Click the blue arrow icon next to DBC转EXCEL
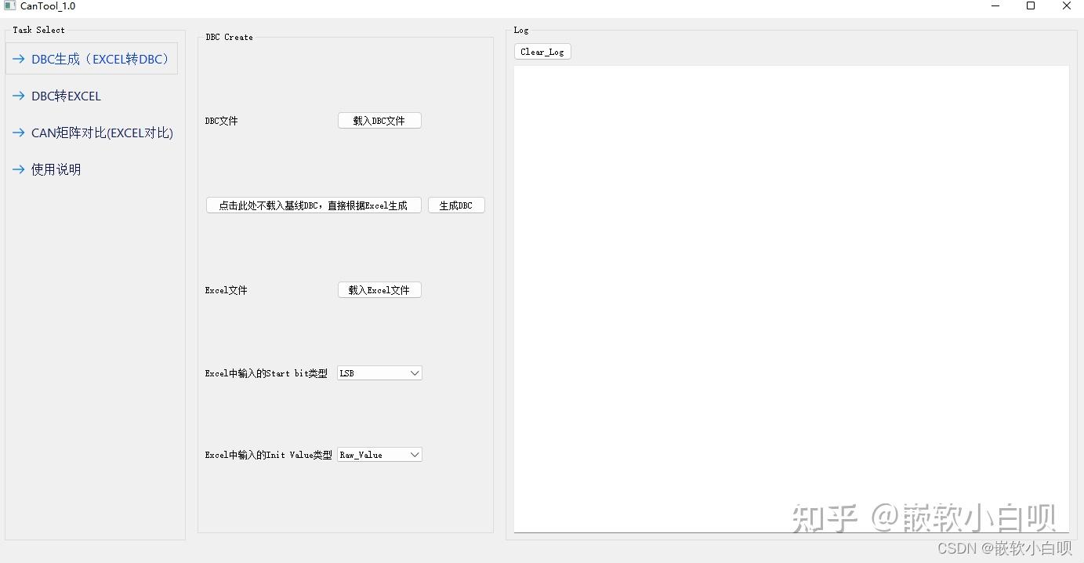 (18, 96)
